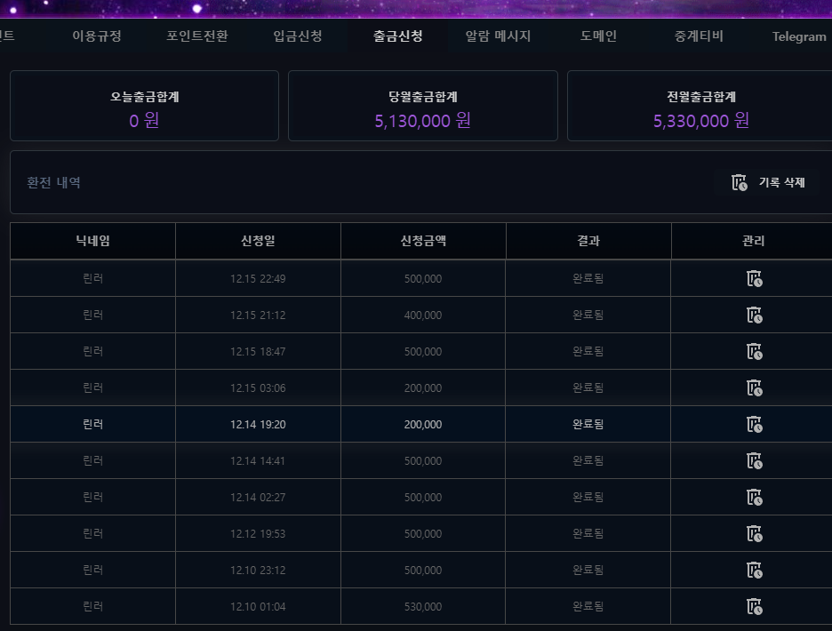Open the 중계티비 tab
This screenshot has width=832, height=631.
pyautogui.click(x=699, y=36)
